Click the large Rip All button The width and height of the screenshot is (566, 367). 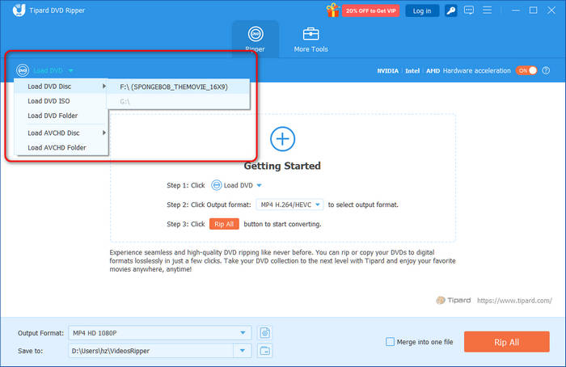point(506,342)
